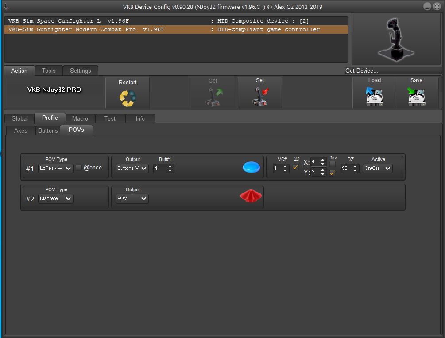Open POV #2 type dropdown Discrete
Screen dimensions: 445x338
(56, 198)
